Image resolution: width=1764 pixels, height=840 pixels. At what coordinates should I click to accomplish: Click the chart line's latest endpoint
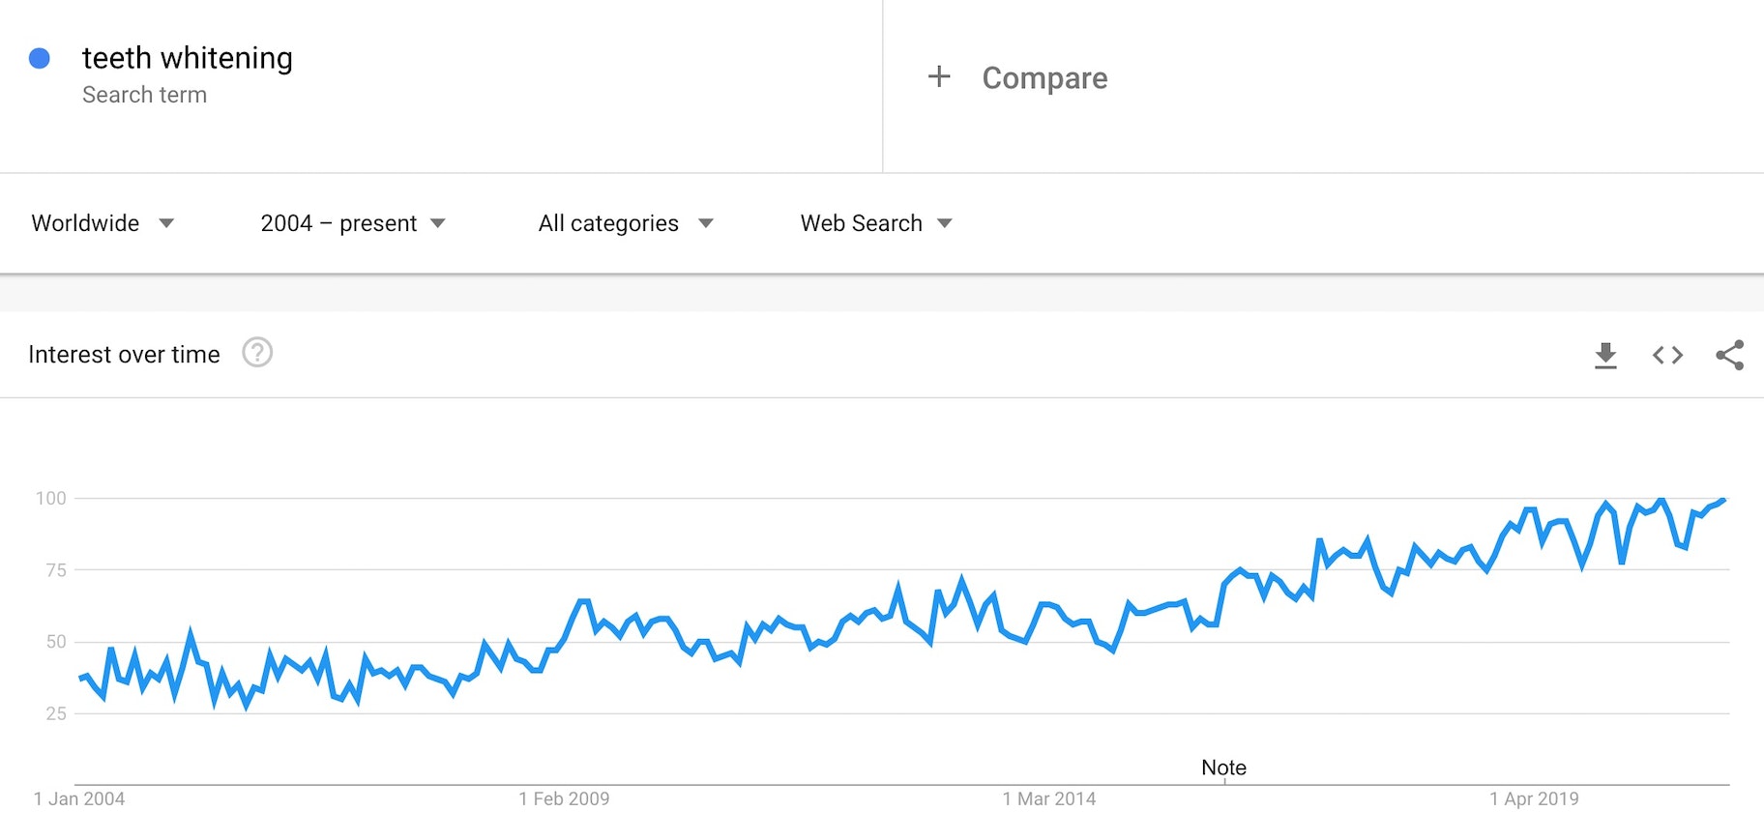1723,500
